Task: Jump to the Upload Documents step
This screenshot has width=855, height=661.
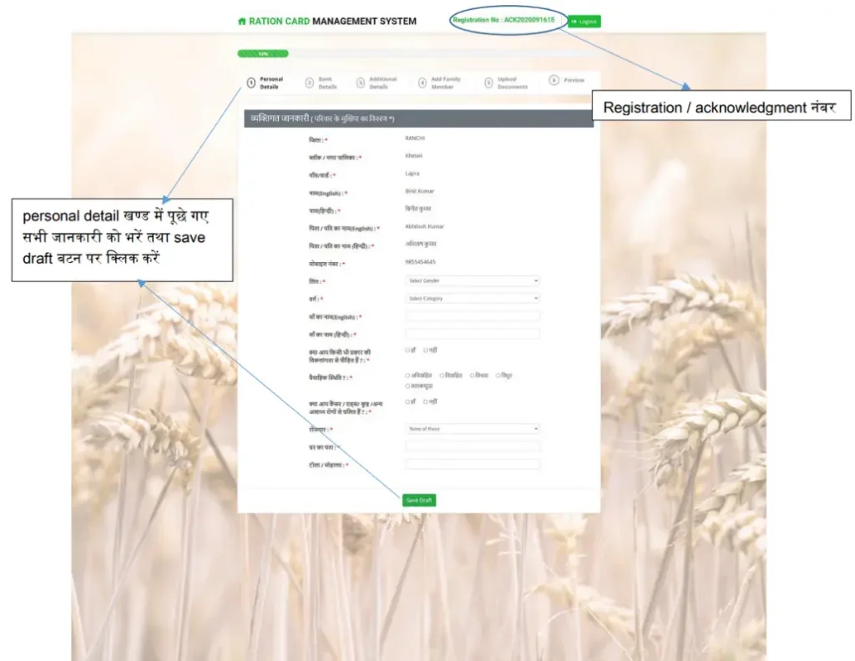Action: (507, 83)
